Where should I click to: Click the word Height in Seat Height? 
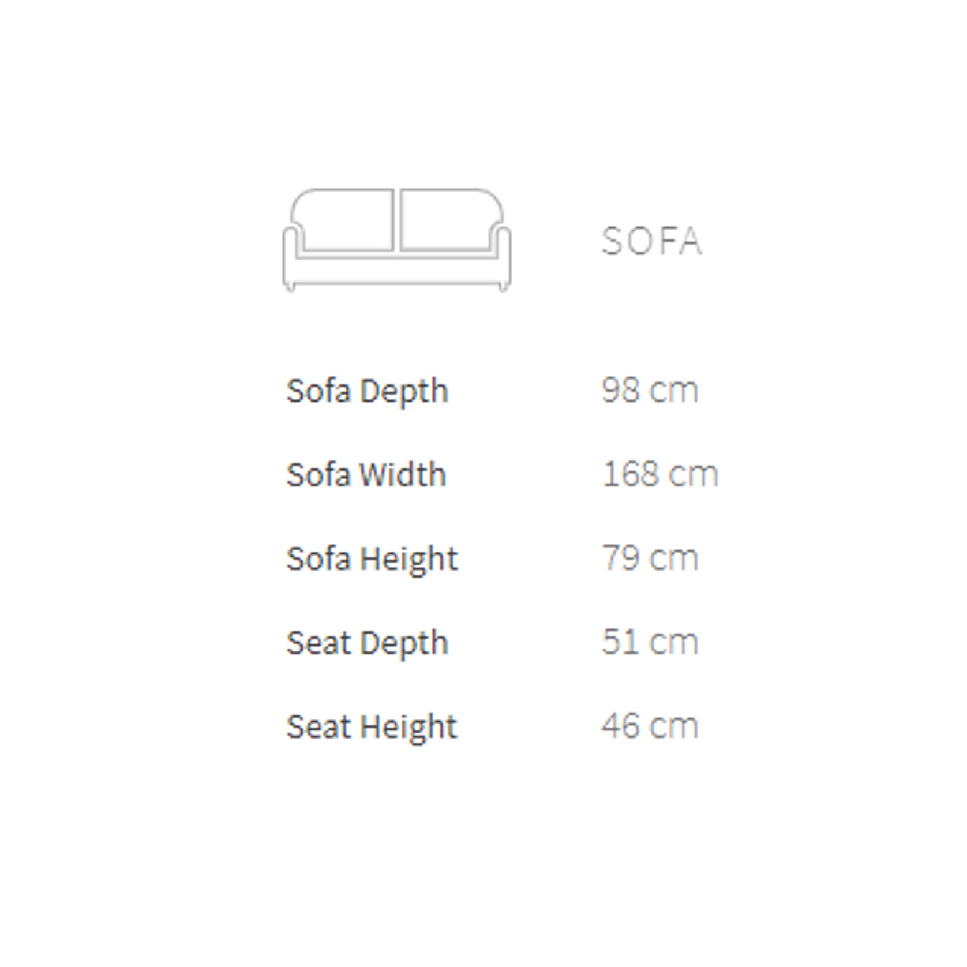pos(409,728)
